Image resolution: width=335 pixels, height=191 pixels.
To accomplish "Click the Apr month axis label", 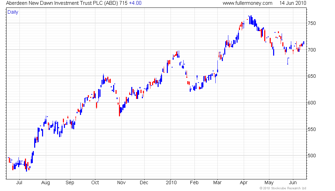I will (x=244, y=182).
